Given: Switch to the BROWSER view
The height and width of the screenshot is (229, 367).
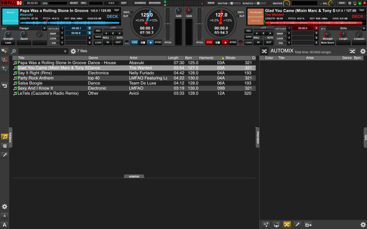Looking at the screenshot, I should 155,3.
